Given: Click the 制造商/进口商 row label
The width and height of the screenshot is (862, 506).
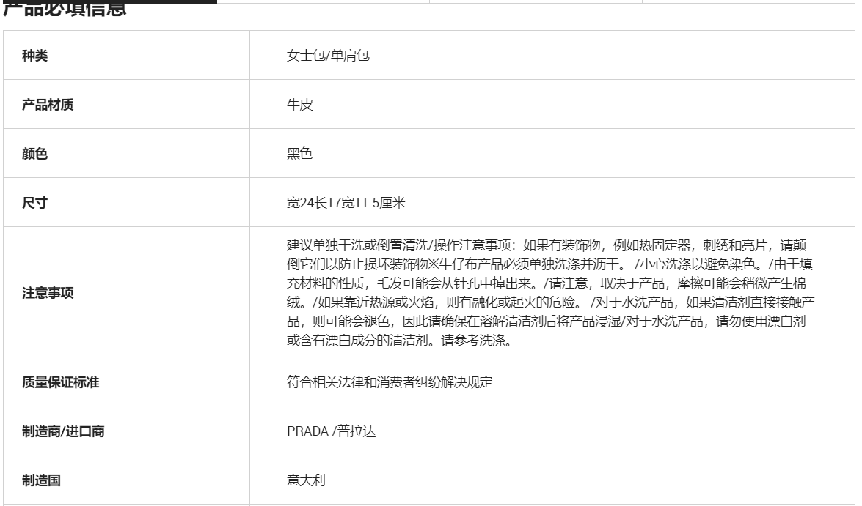Looking at the screenshot, I should (63, 431).
